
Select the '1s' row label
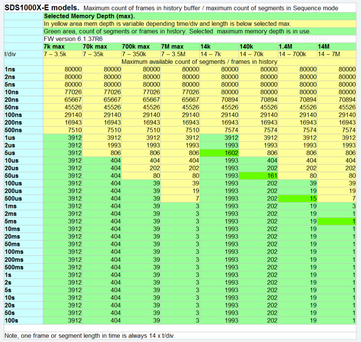[23, 275]
